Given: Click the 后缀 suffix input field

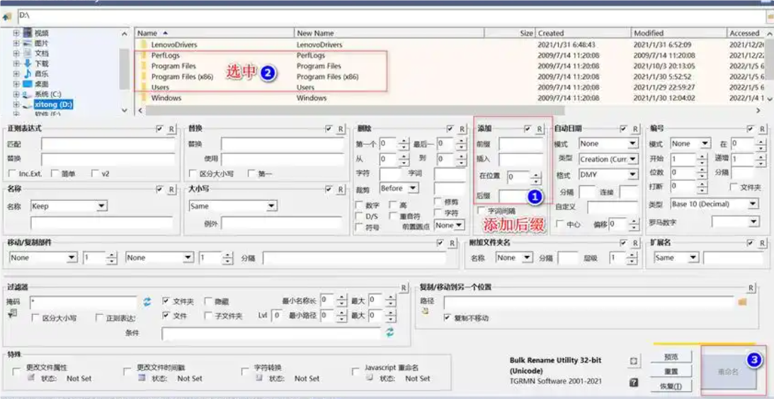Looking at the screenshot, I should pyautogui.click(x=521, y=196).
